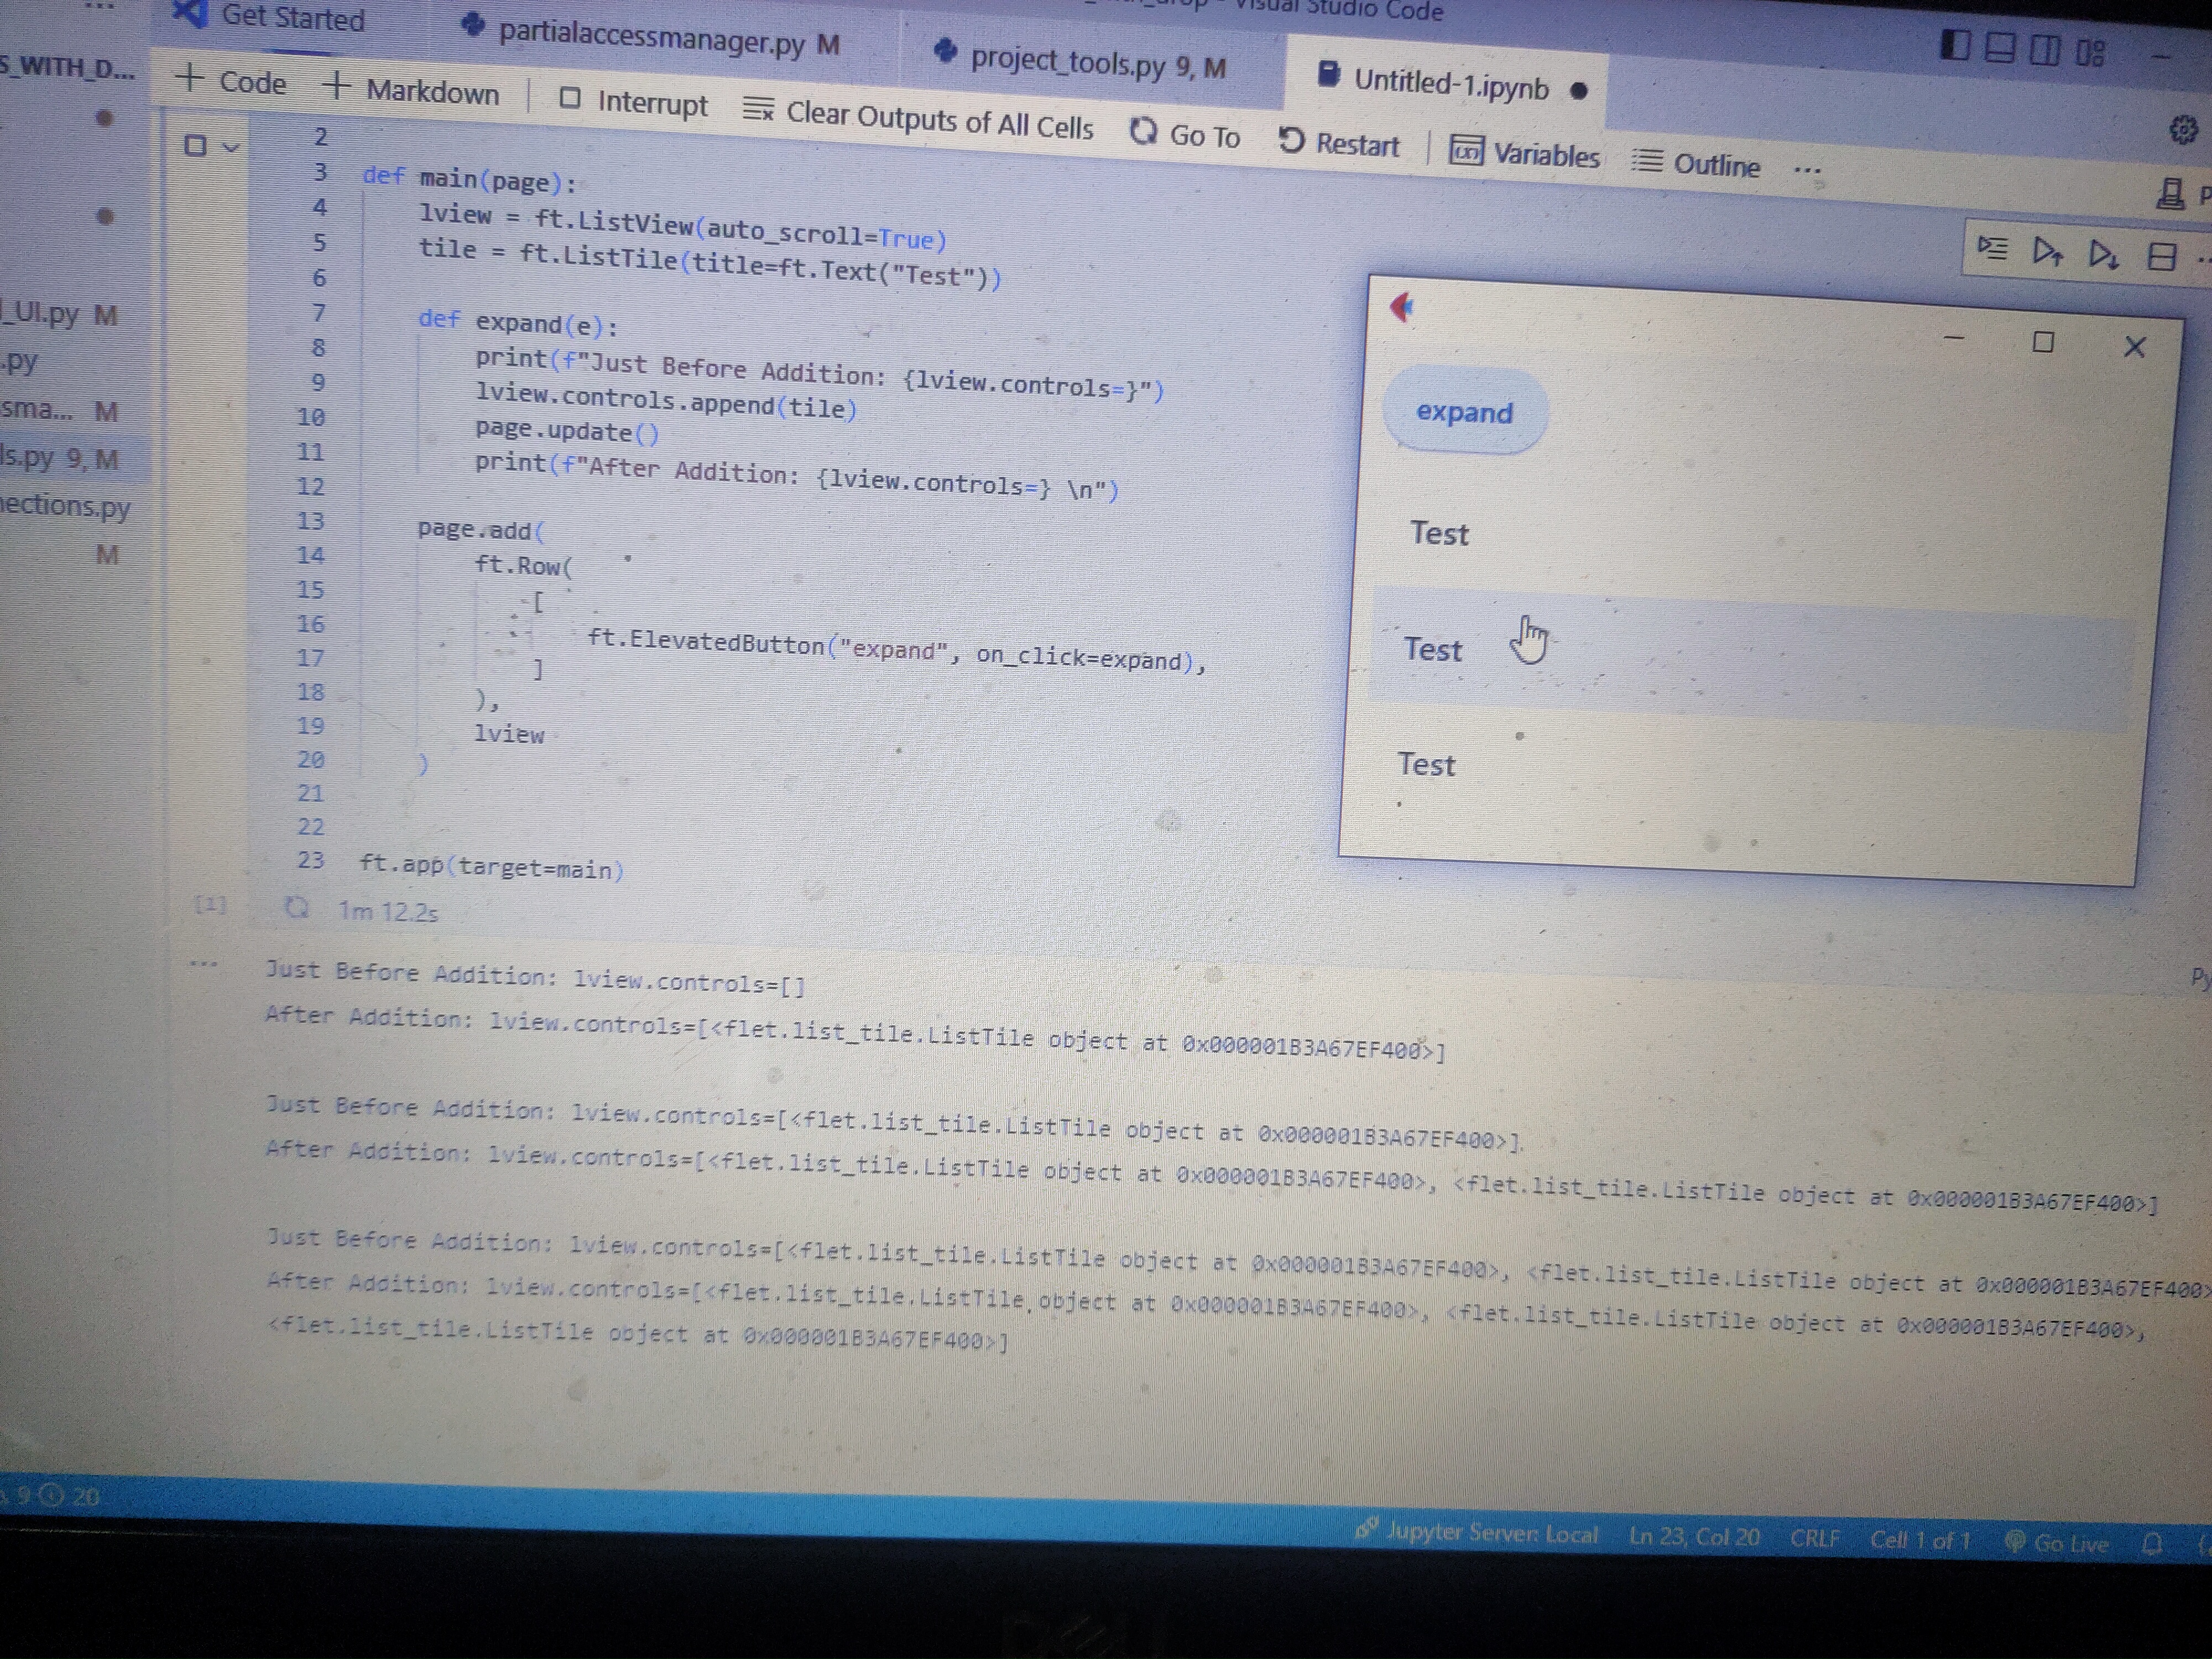Click on def expand(e): code line

(x=517, y=322)
